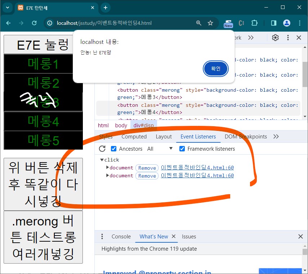Viewport: 308px width, 274px height.
Task: Remove the second document click listener
Action: [147, 176]
